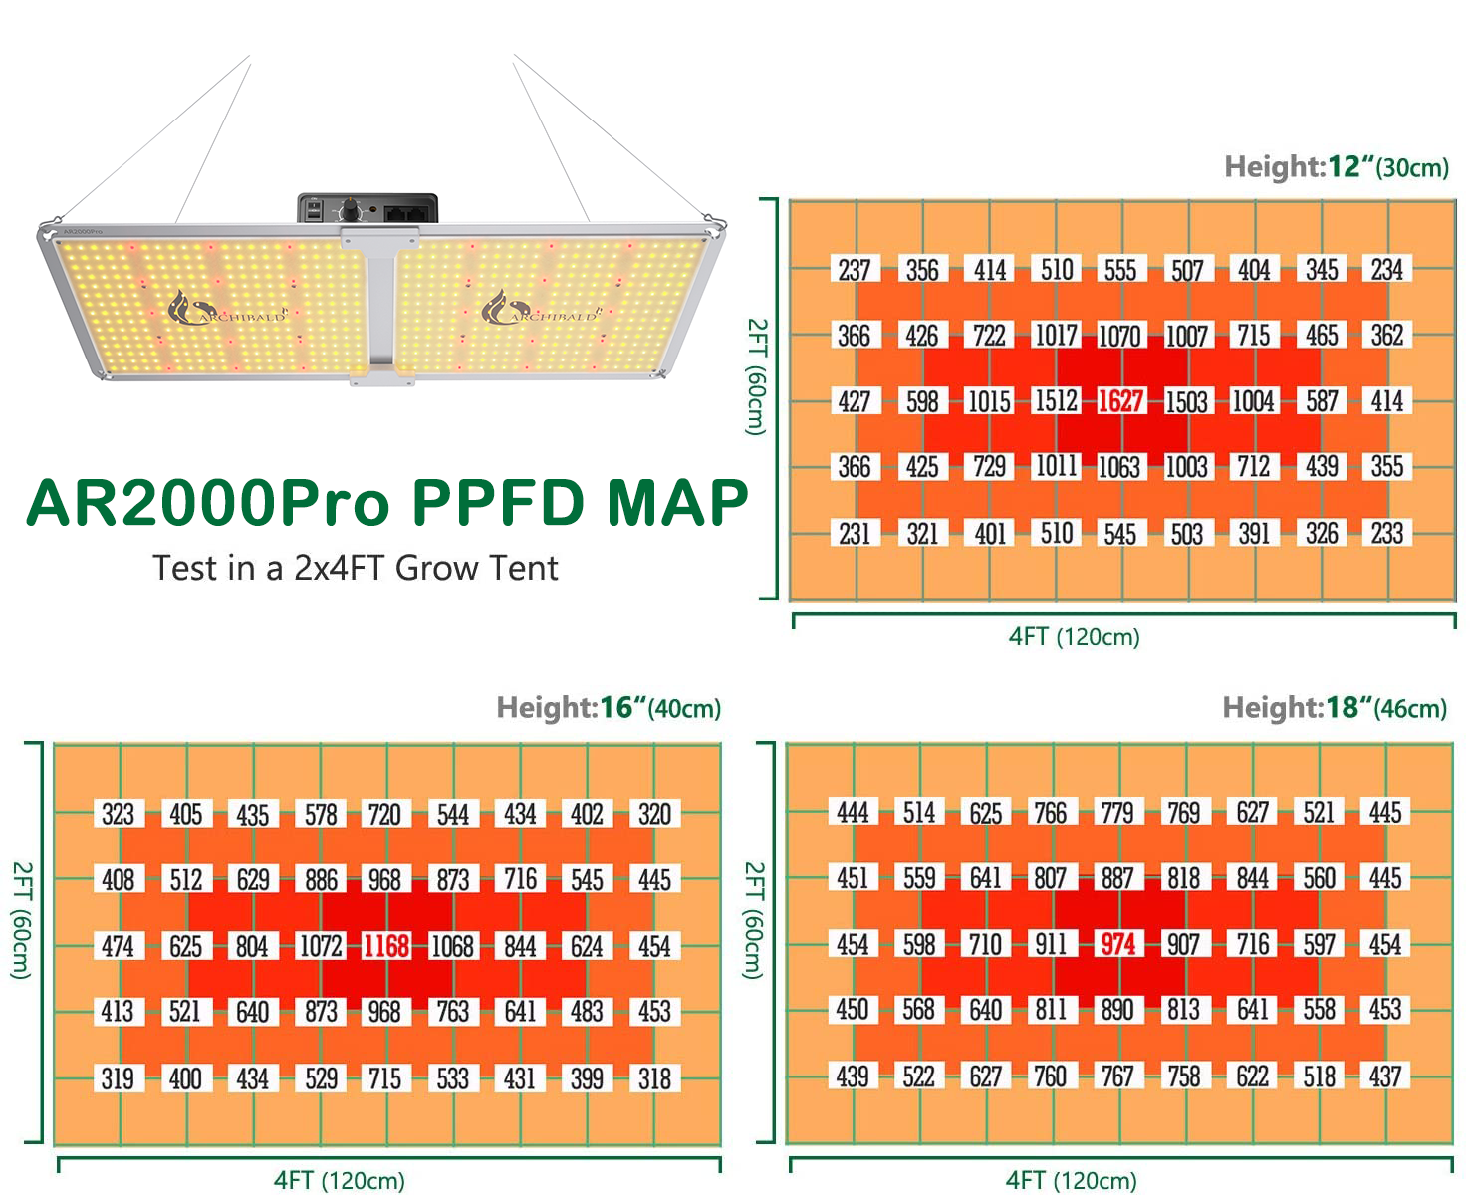Select the 1015 value in the 12" map

[x=989, y=401]
